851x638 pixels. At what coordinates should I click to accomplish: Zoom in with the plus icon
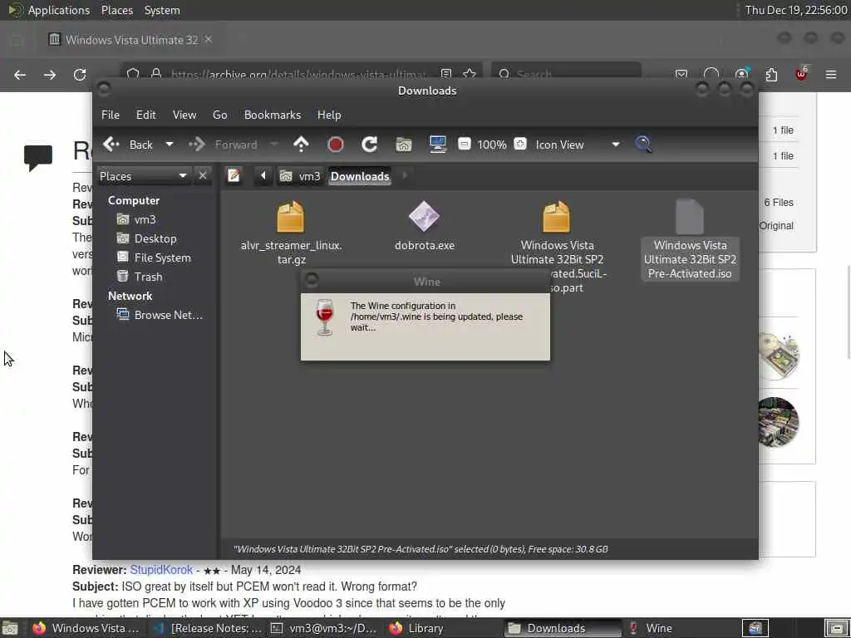pos(520,144)
